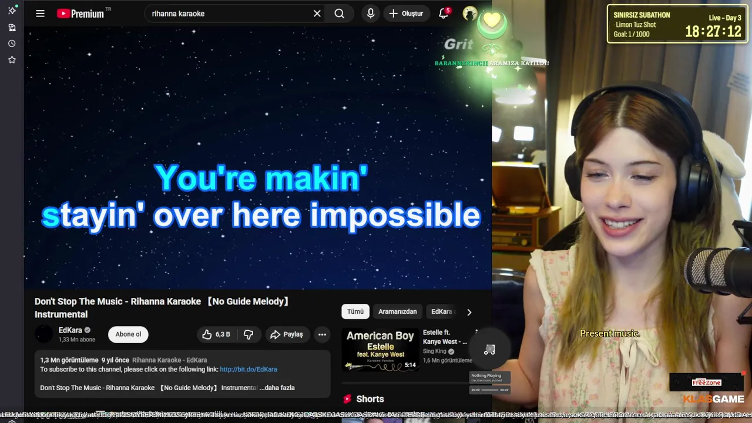The height and width of the screenshot is (423, 752).
Task: Select the EdKara filter chip
Action: pos(442,311)
